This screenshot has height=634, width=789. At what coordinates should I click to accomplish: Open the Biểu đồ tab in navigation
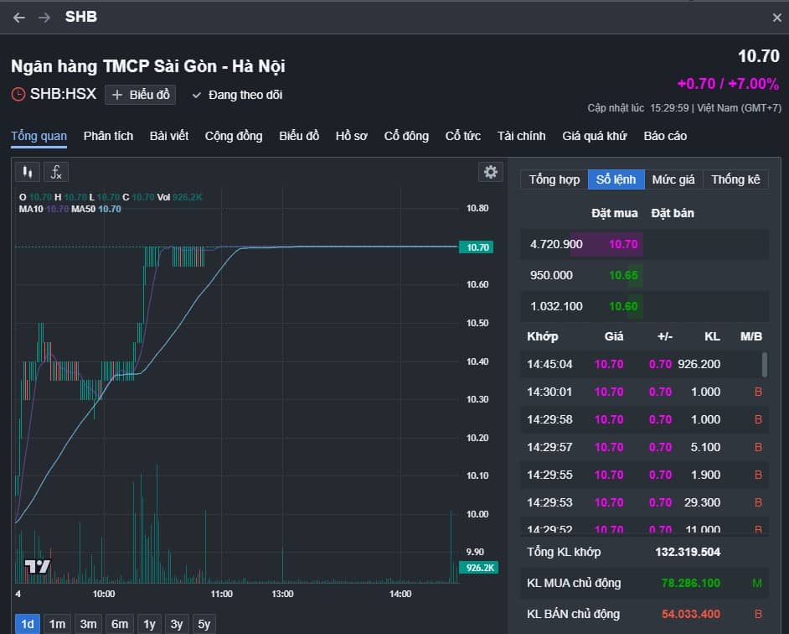[x=299, y=136]
